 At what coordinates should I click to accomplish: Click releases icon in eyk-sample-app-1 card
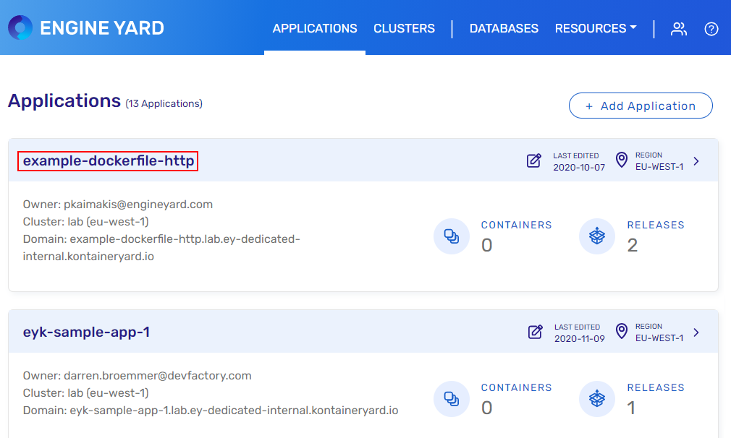(597, 399)
